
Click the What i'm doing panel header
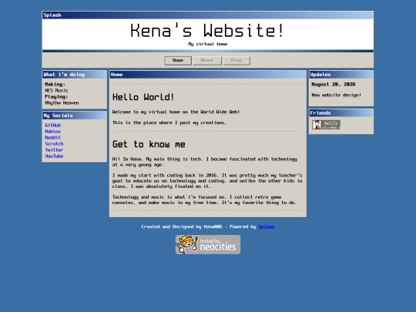tap(75, 75)
